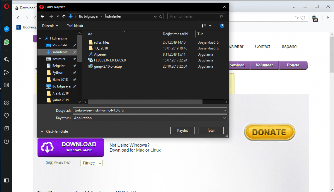Click the up-one-folder arrow in the dialog
This screenshot has height=192, width=334.
pyautogui.click(x=64, y=16)
